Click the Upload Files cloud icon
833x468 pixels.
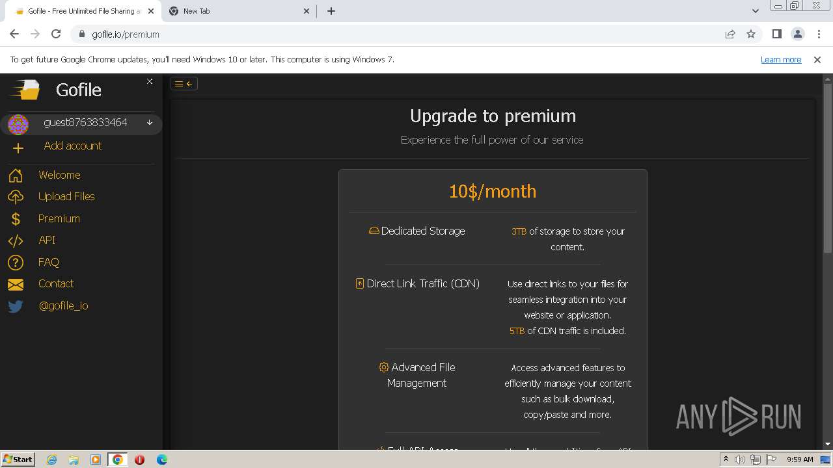pos(16,197)
